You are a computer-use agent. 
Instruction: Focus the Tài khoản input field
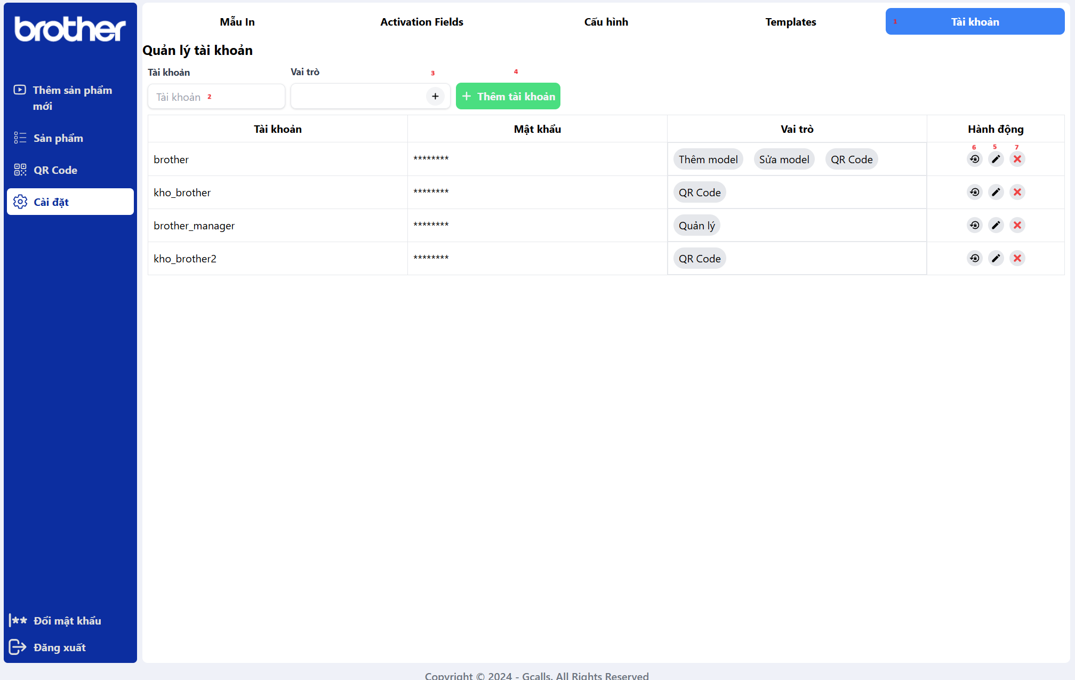coord(216,97)
